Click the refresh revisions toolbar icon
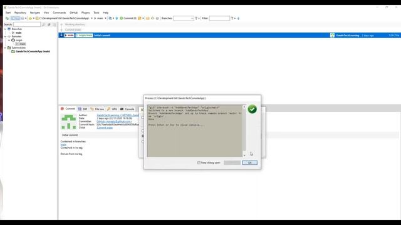Viewport: 401px width, 225px height. pos(7,18)
